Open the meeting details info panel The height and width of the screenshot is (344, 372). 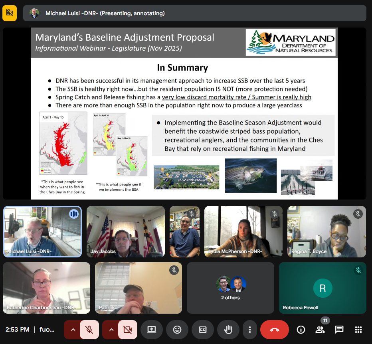[x=301, y=330]
